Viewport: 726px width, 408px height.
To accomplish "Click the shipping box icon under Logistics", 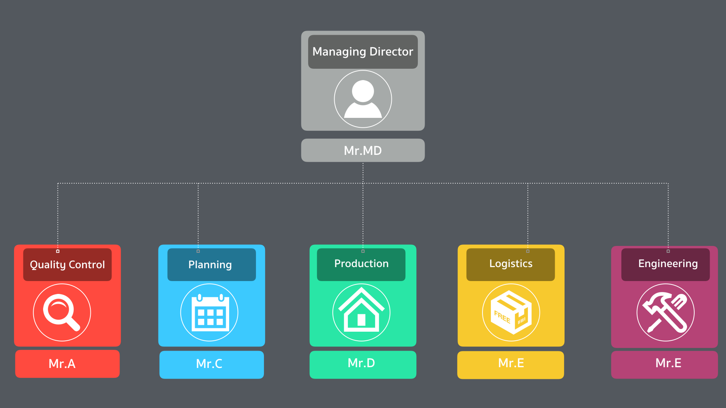I will point(511,312).
